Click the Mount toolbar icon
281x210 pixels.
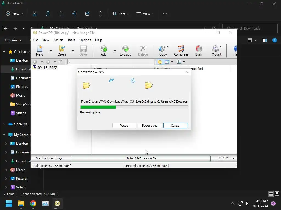[x=217, y=51]
